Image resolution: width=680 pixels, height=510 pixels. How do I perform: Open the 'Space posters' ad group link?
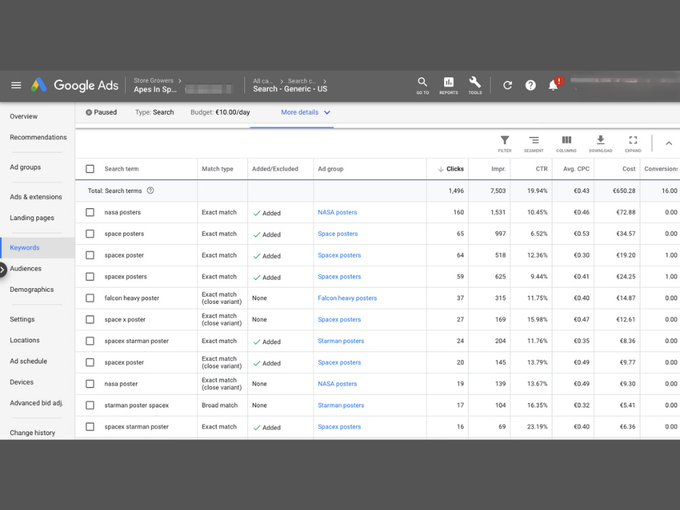pos(338,234)
